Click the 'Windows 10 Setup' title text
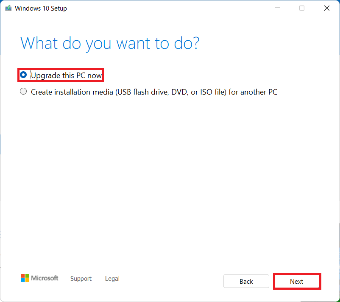 click(41, 8)
